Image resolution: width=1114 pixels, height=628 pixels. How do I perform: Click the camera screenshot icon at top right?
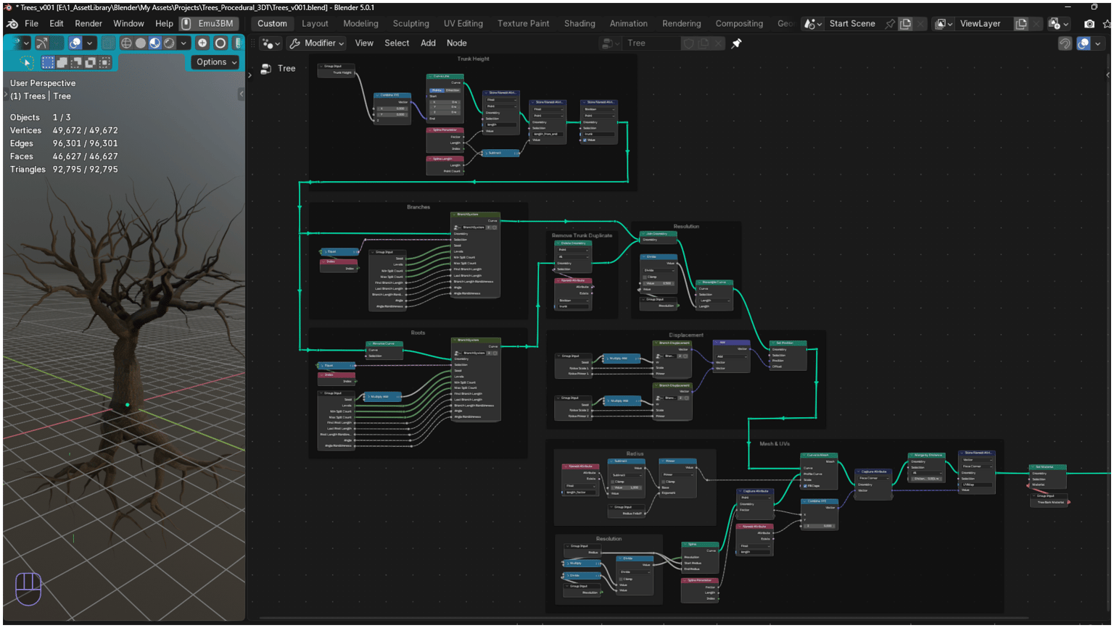click(1089, 24)
